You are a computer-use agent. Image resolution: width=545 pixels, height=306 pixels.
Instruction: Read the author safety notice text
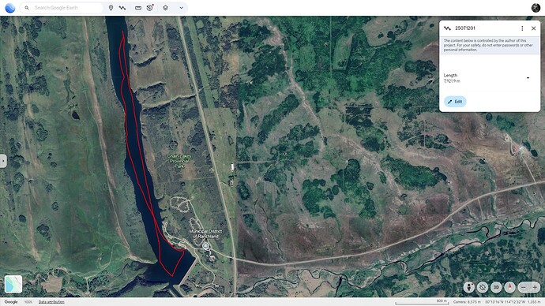point(488,45)
